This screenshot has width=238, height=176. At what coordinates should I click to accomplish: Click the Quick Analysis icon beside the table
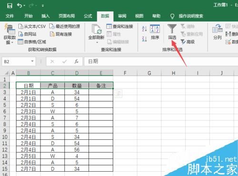point(118,94)
